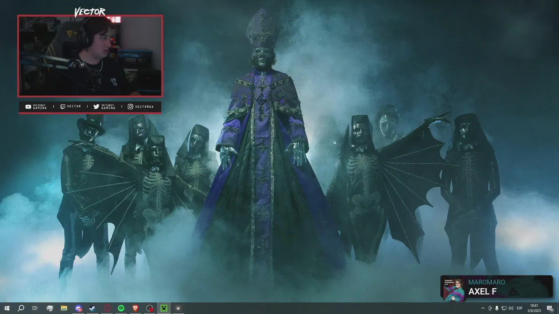Viewport: 559px width, 314px height.
Task: Click the MAROMARO artist name
Action: click(x=487, y=282)
